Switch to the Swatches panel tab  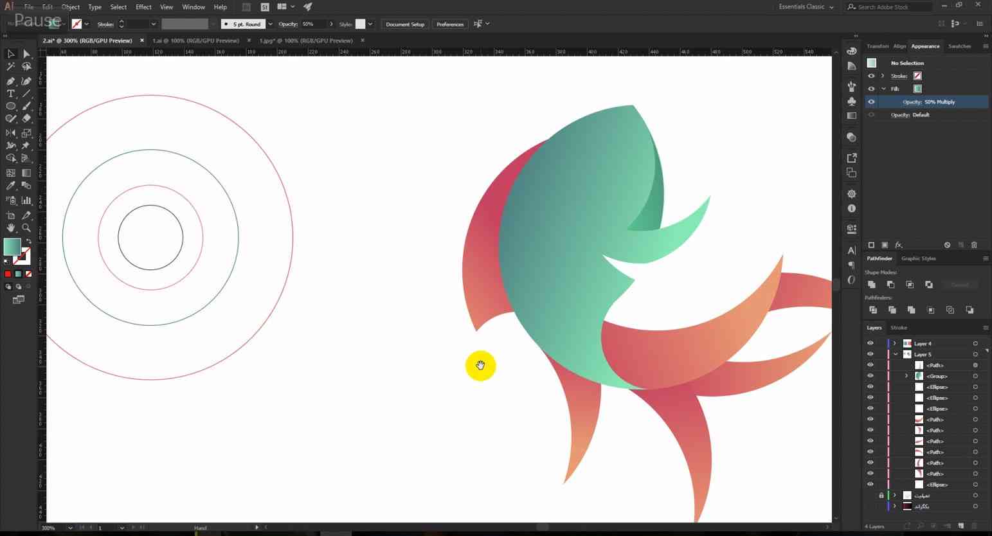(959, 46)
